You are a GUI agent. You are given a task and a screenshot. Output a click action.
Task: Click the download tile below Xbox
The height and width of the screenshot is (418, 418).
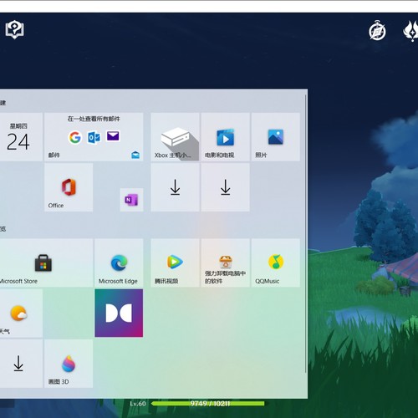(x=175, y=187)
